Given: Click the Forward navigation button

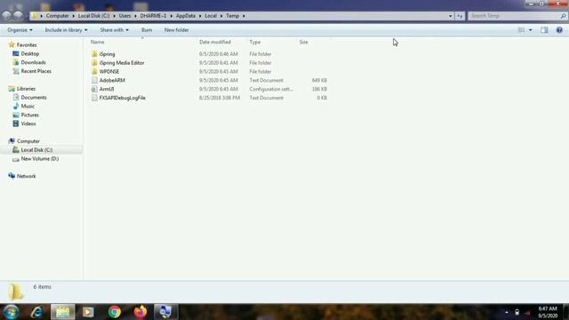Looking at the screenshot, I should pyautogui.click(x=18, y=16).
